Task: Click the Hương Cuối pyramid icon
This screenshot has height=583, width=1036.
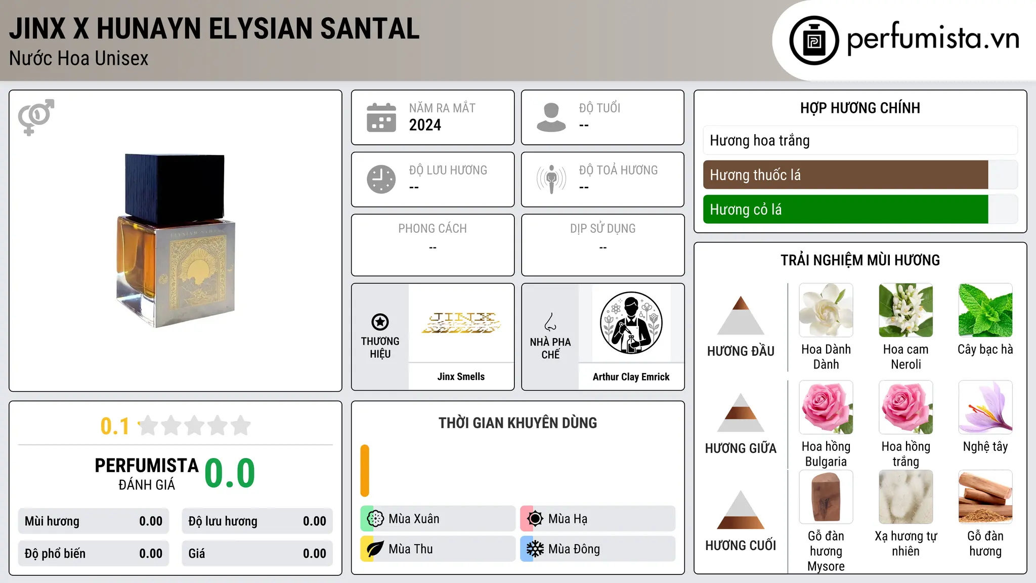Action: coord(741,510)
